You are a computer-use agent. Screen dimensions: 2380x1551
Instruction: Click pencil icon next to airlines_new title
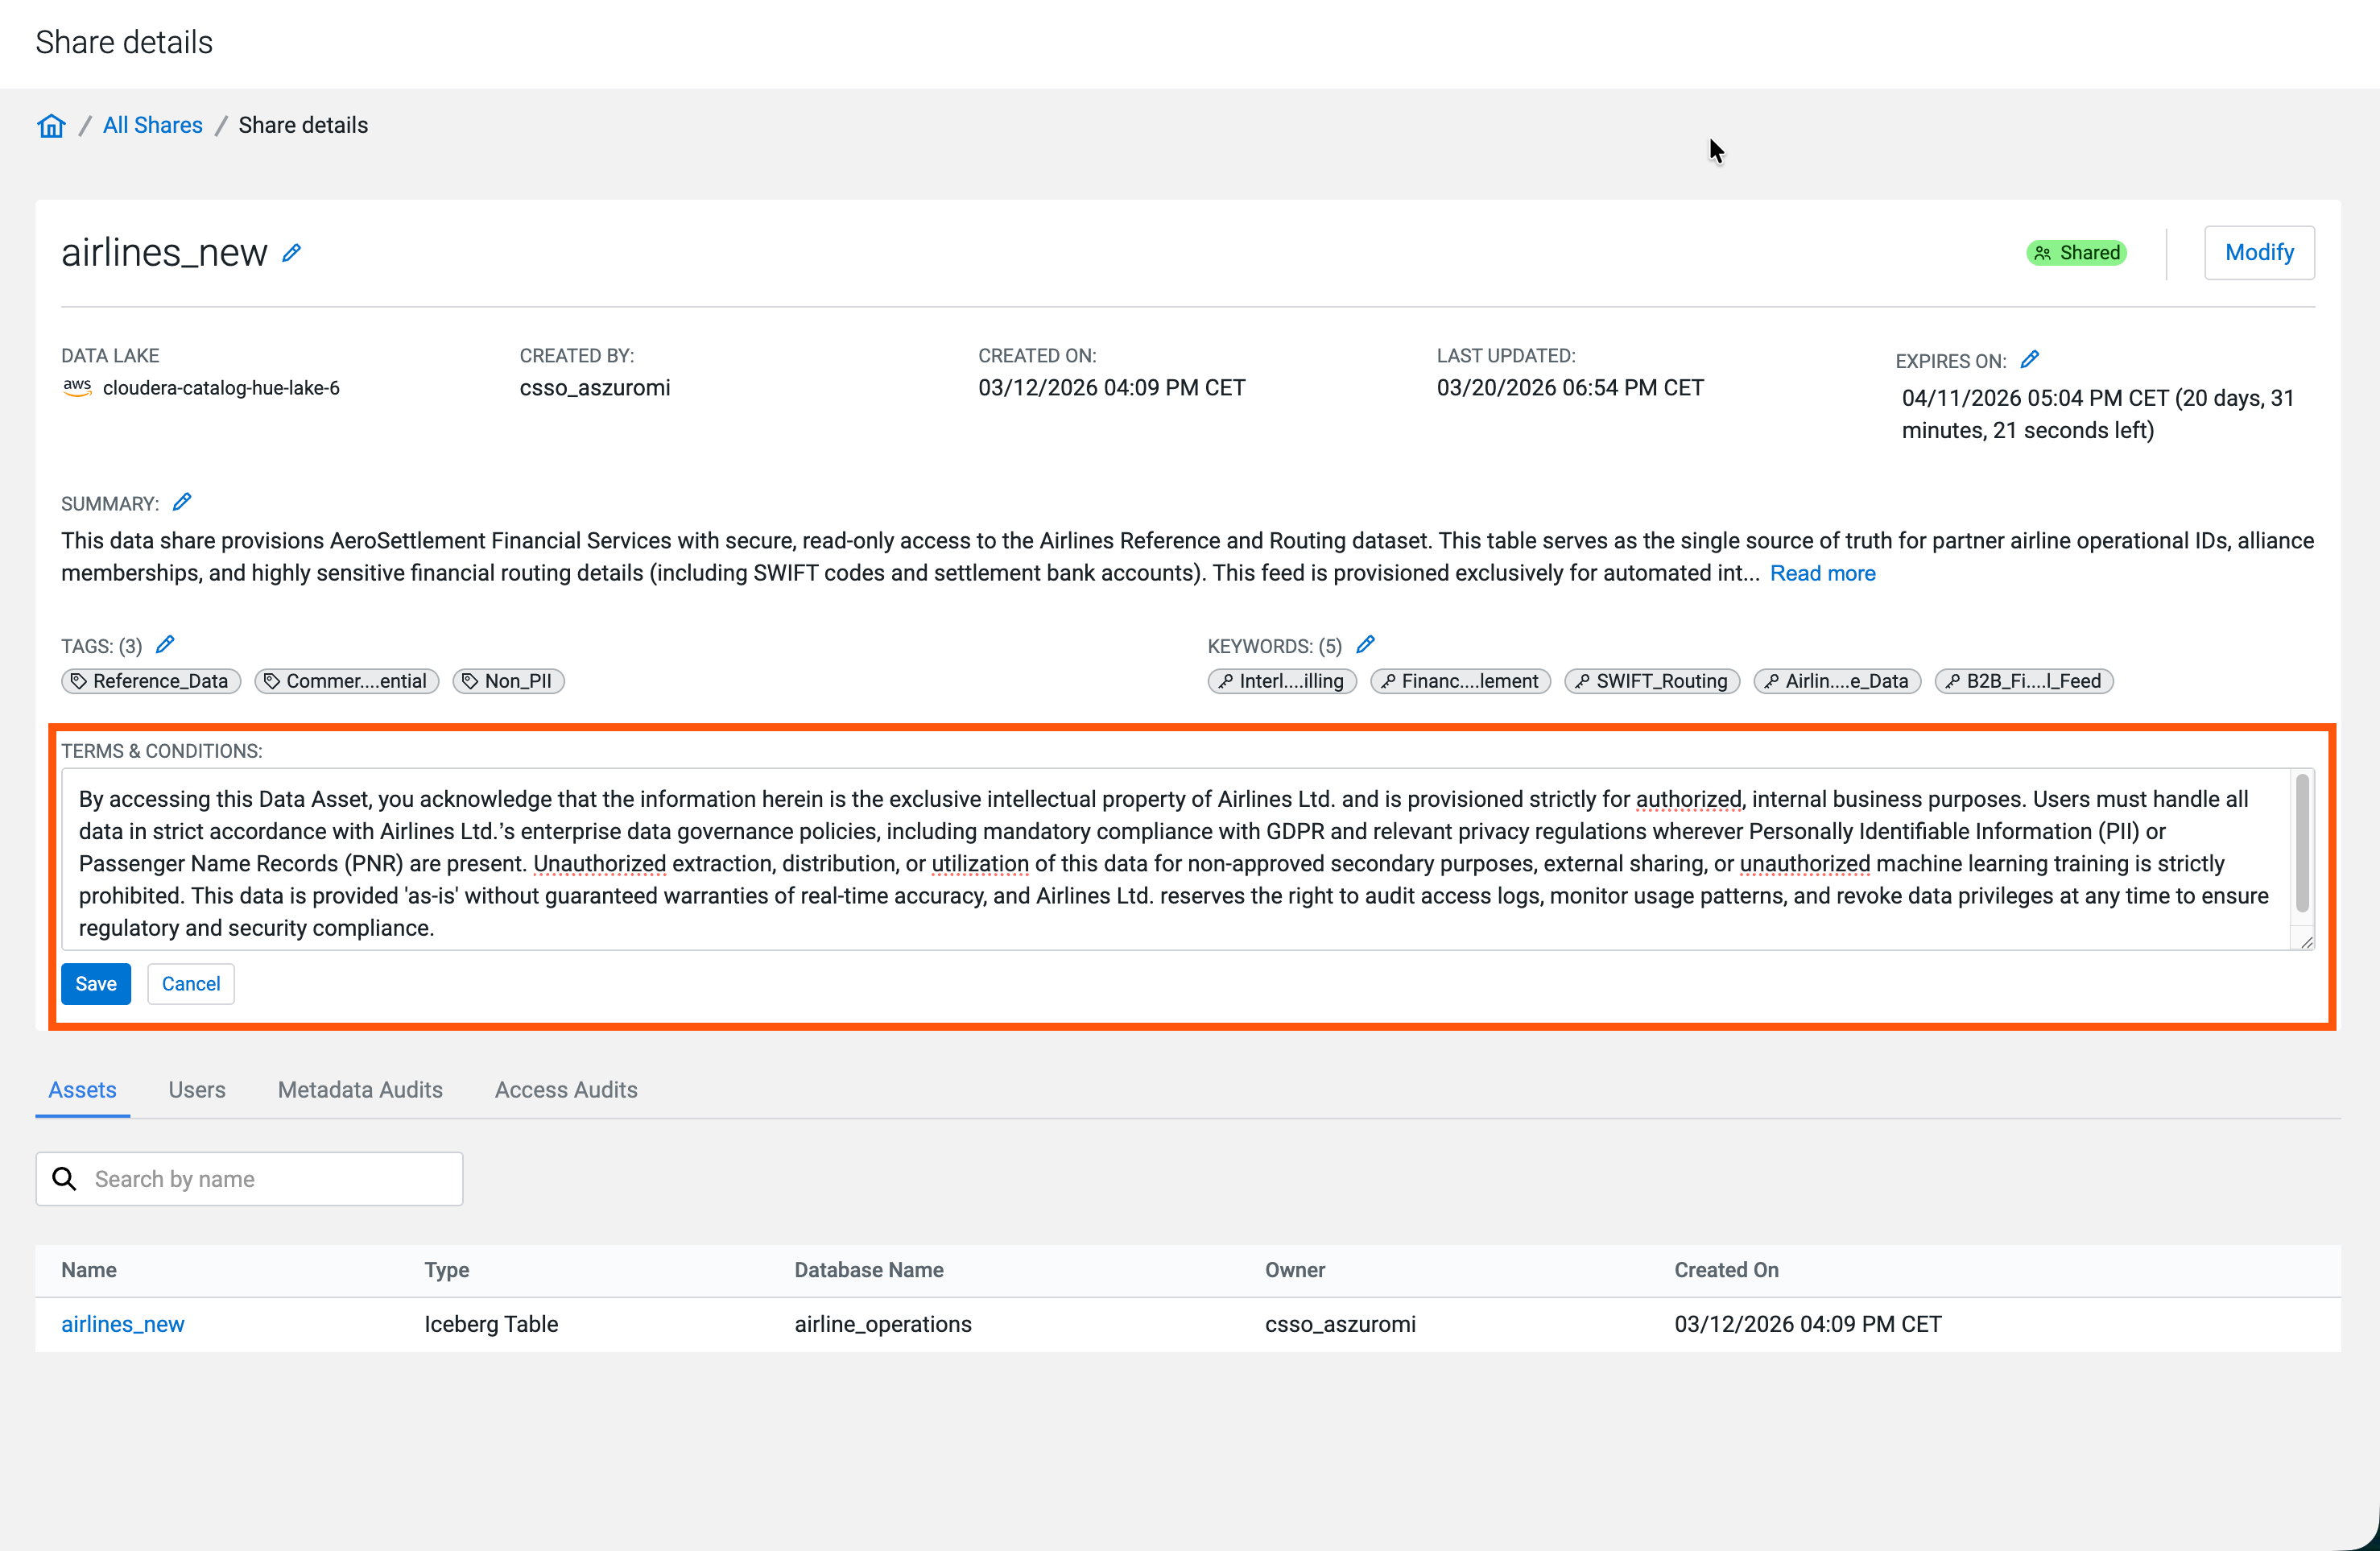(291, 253)
